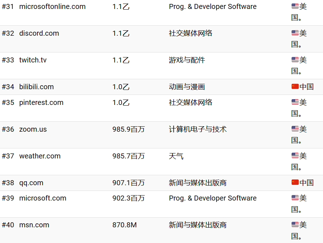Viewport: 323px width, 243px height.
Task: Open pinterest.com from the ranking list
Action: tap(41, 102)
